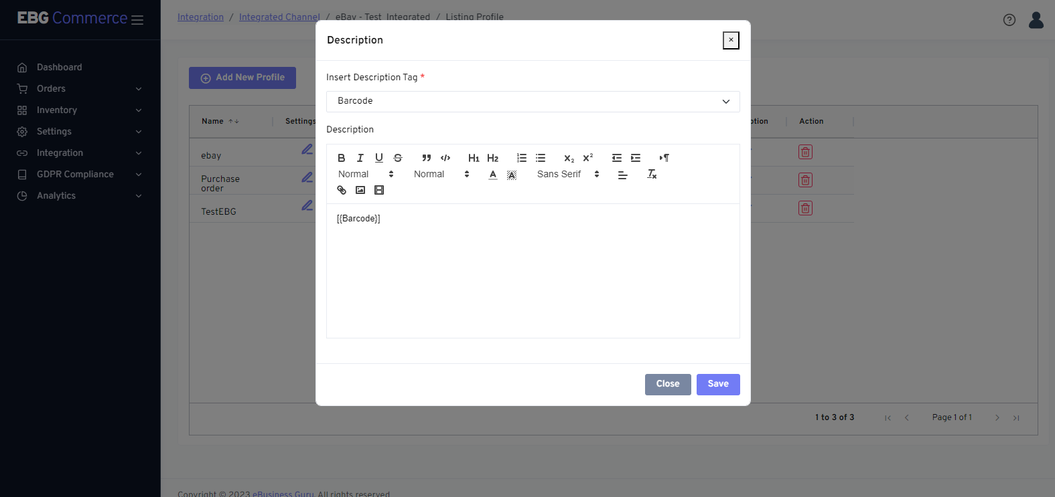Save the description
This screenshot has height=497, width=1055.
click(717, 384)
